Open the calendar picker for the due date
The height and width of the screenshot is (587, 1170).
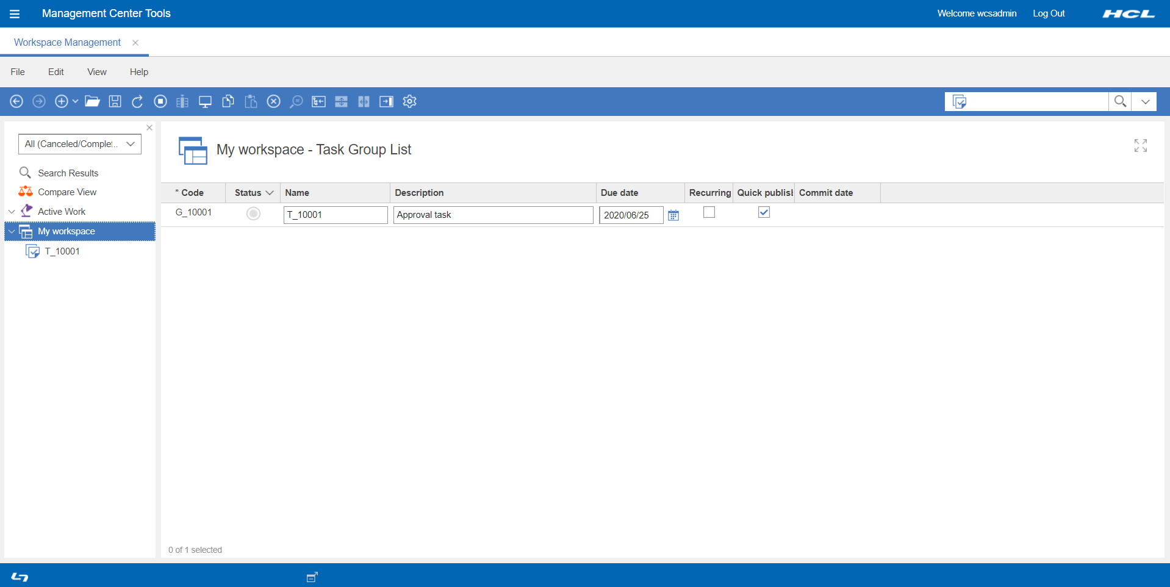tap(673, 215)
